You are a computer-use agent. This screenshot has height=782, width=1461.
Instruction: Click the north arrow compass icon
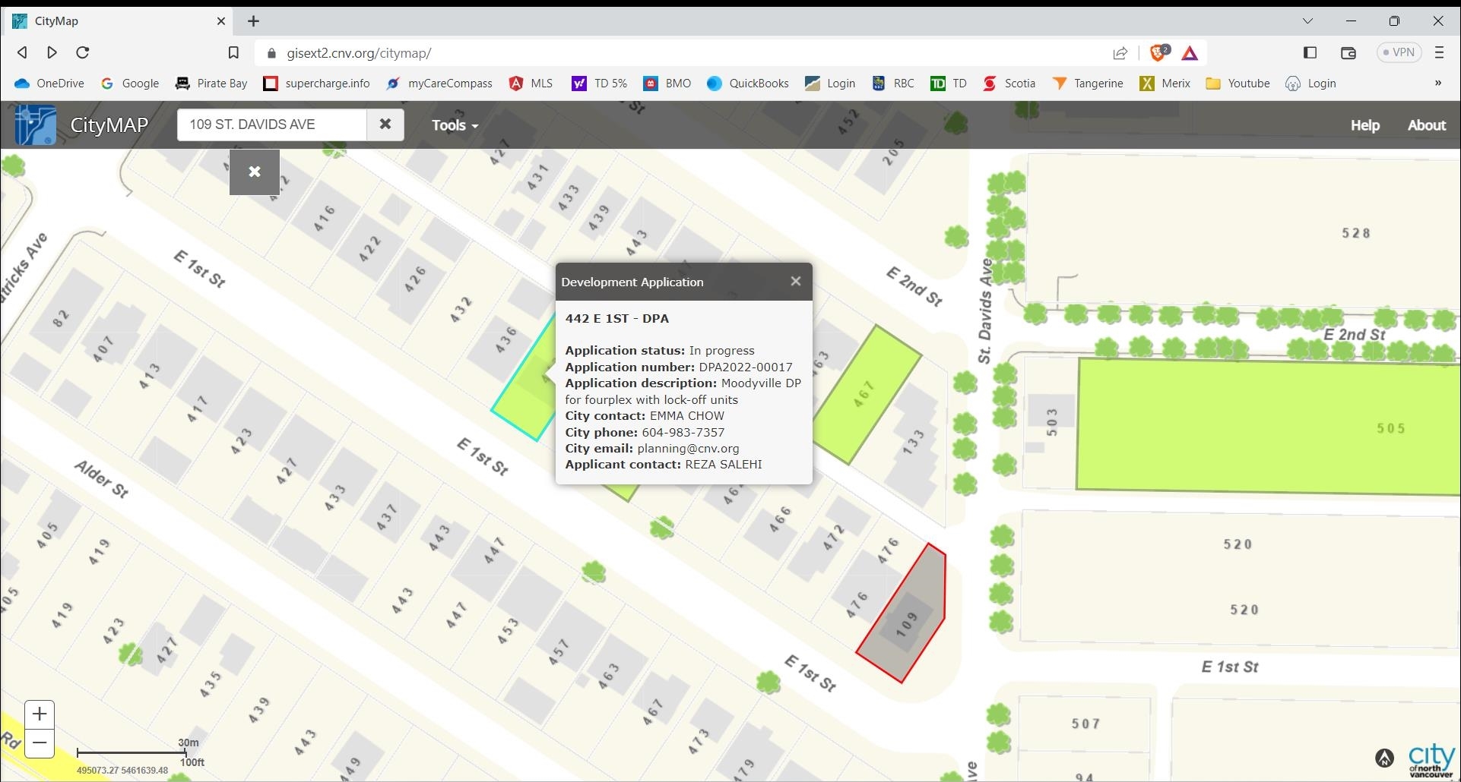pos(1384,758)
